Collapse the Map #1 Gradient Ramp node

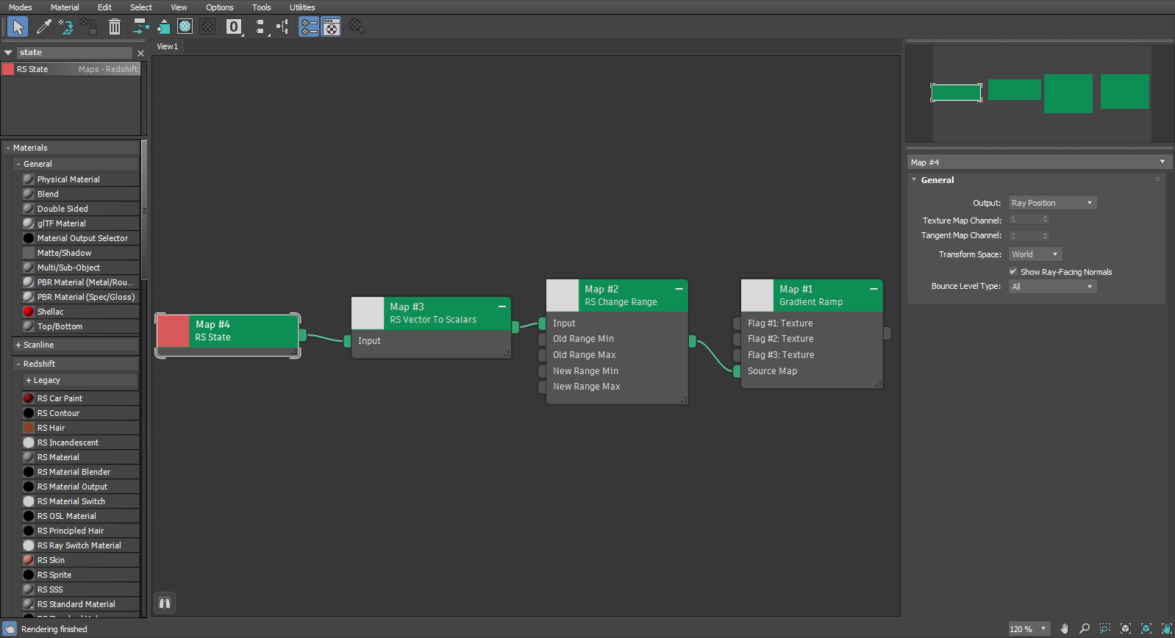click(874, 289)
